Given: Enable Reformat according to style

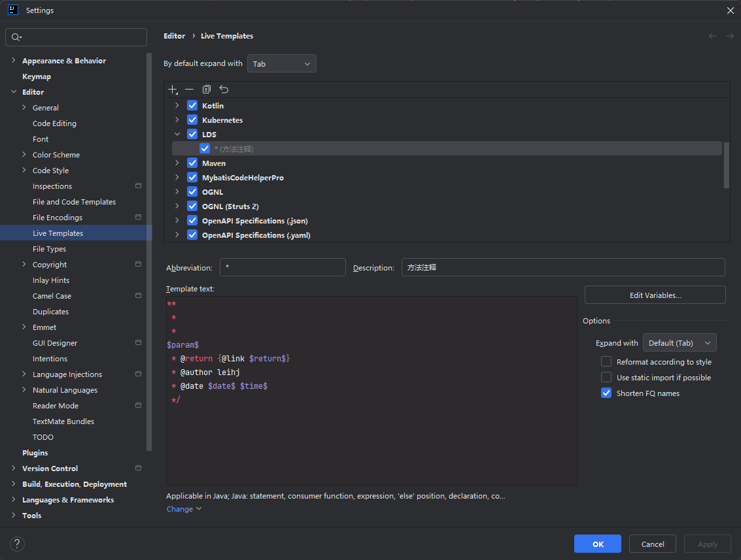Looking at the screenshot, I should pos(606,362).
